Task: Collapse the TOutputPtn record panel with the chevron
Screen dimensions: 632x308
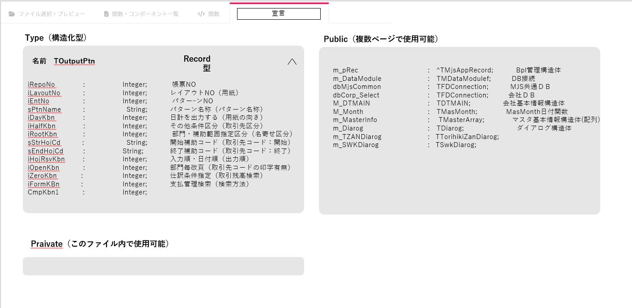Action: 292,61
